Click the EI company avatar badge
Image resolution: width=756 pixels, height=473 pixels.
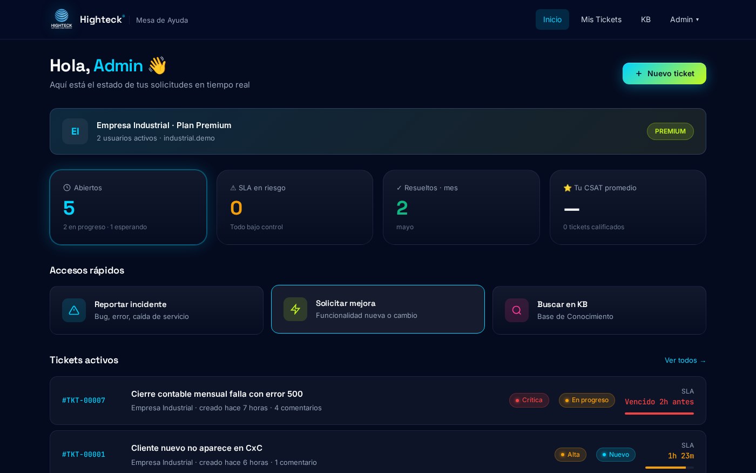[x=75, y=131]
